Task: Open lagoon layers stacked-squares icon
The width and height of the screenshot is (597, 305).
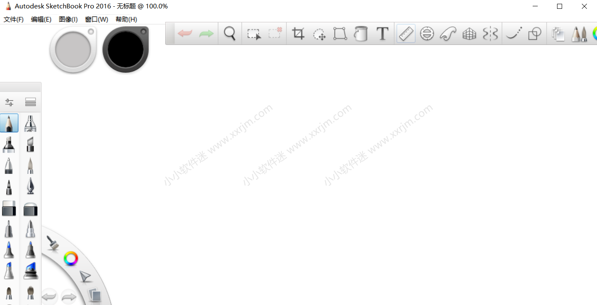Action: [95, 295]
